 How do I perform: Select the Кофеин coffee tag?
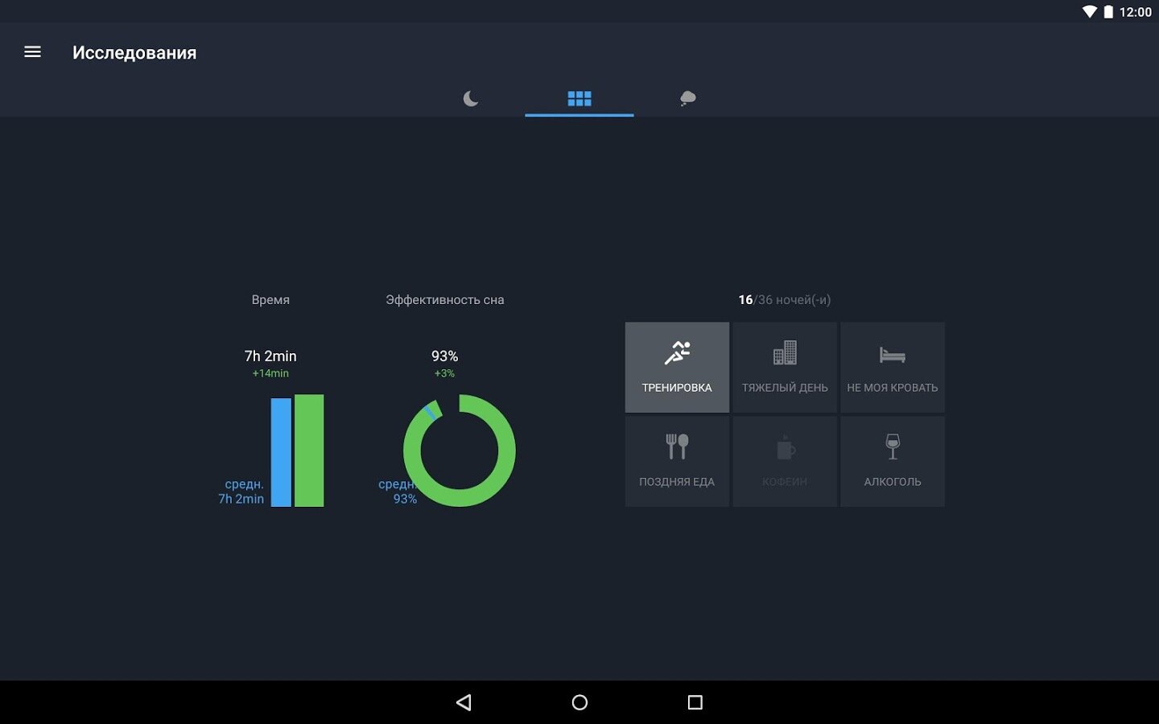tap(785, 462)
